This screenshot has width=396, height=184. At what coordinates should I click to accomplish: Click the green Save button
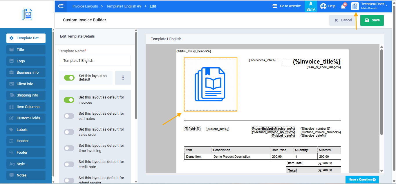(372, 20)
